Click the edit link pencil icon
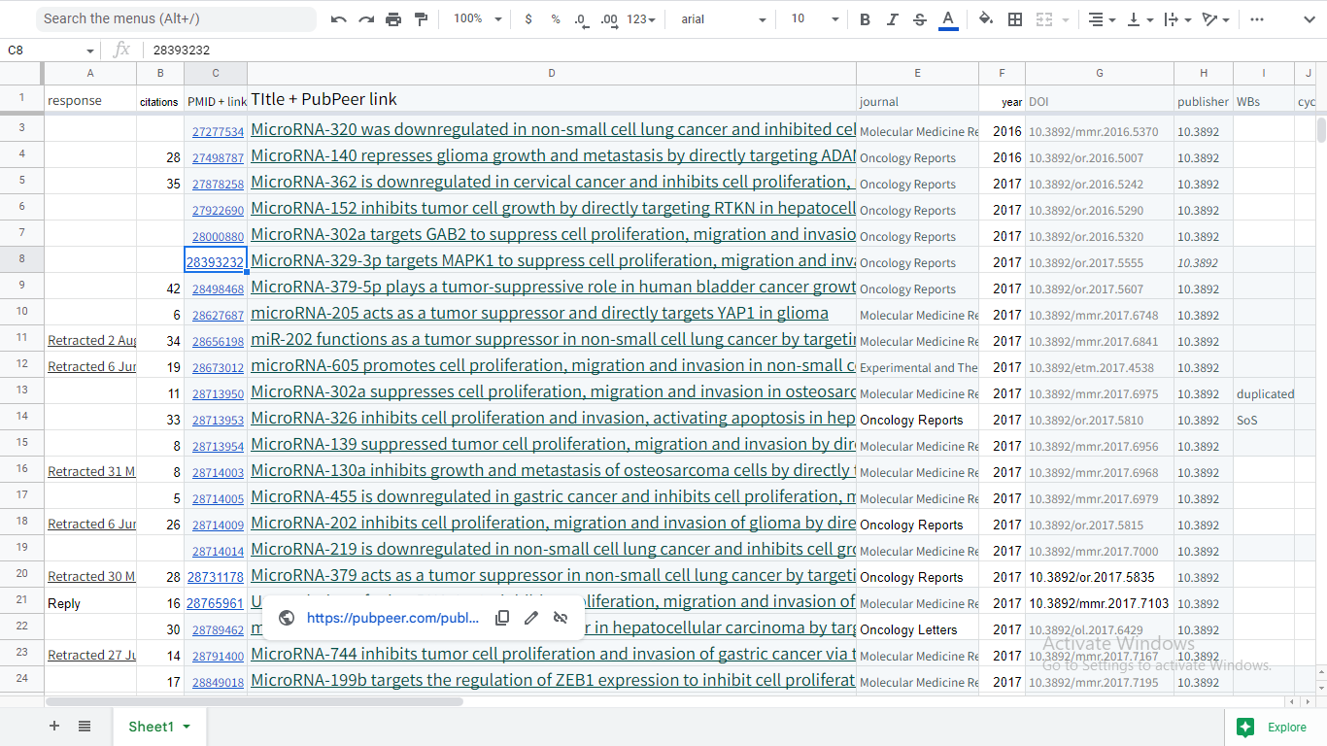 click(x=531, y=618)
